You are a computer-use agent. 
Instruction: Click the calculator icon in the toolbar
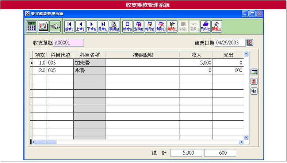pos(31,26)
